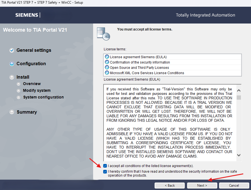Viewport: 251px width, 190px height.
Task: Click the Open Source licenses checkmark icon
Action: coord(107,67)
